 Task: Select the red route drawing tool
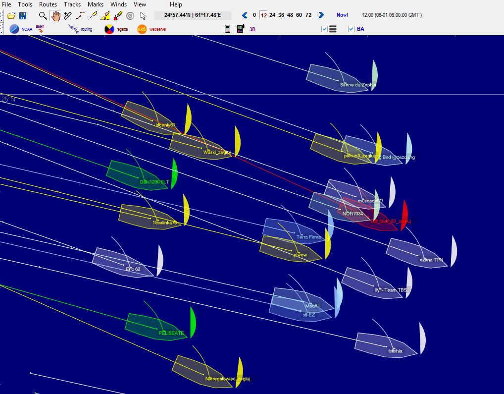coord(80,16)
